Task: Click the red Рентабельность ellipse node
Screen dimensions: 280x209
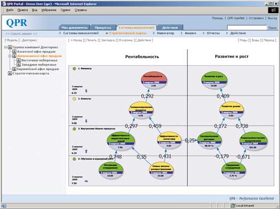Action: click(x=154, y=80)
